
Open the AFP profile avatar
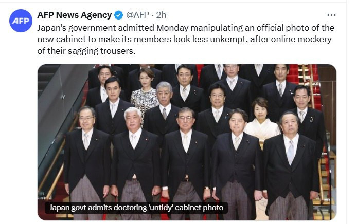(21, 21)
